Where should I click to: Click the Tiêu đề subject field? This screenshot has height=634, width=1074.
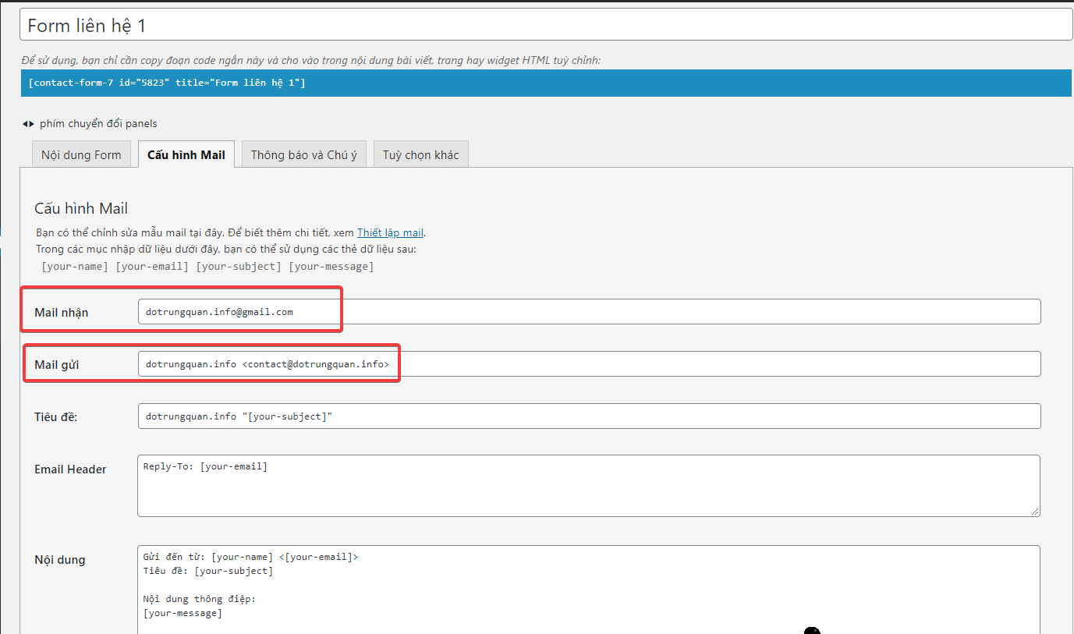(x=589, y=416)
